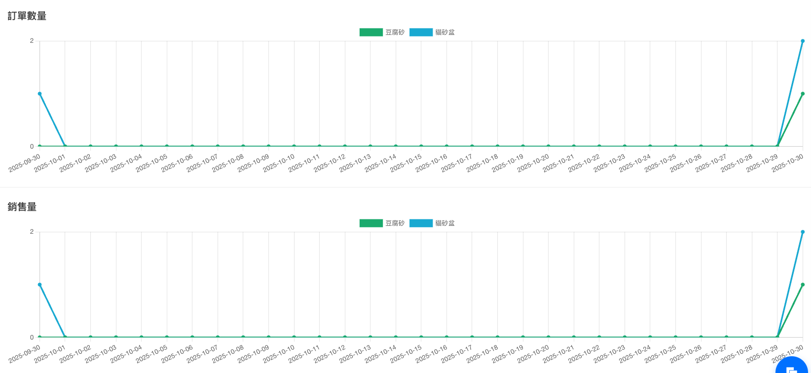Click the 銷售量 chart heading
This screenshot has width=811, height=373.
tap(22, 207)
